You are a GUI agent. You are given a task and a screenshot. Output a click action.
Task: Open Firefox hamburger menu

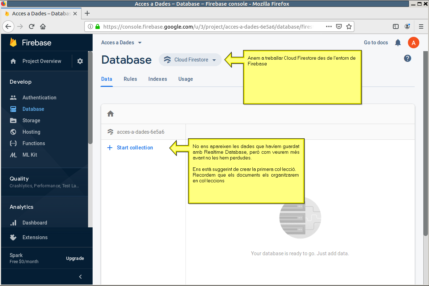point(421,26)
